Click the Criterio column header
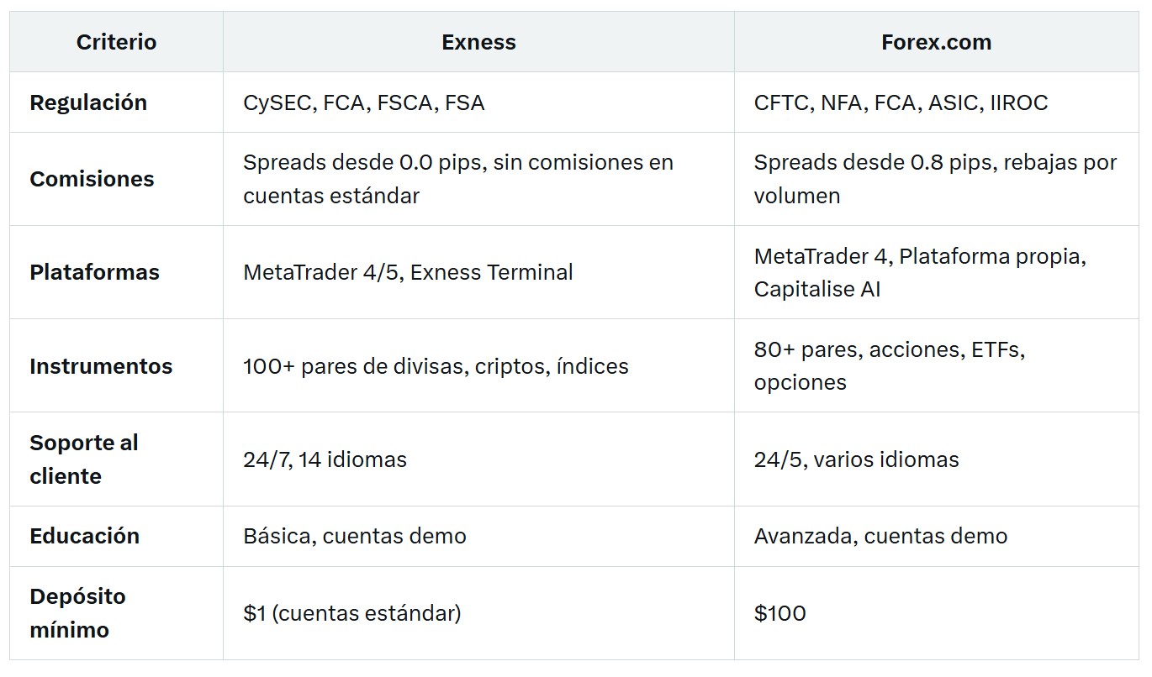Image resolution: width=1152 pixels, height=677 pixels. coord(116,42)
